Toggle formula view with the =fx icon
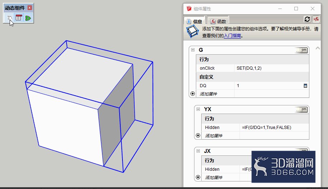Viewport: 328px width, 189px height. coord(316,19)
